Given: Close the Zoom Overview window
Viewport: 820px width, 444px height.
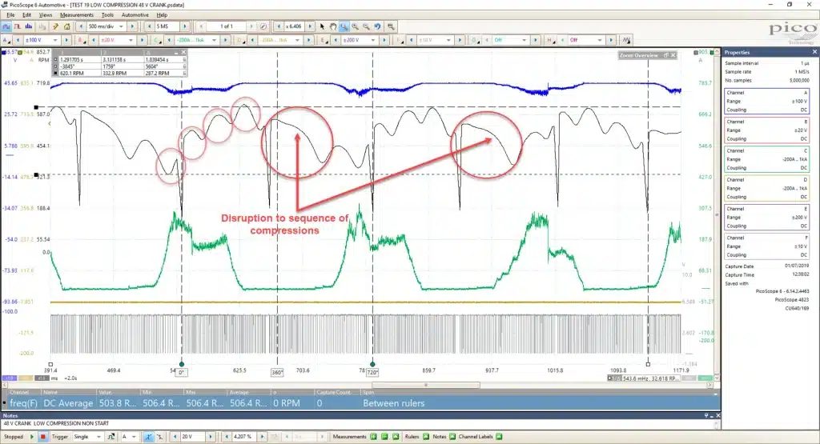Looking at the screenshot, I should click(x=673, y=55).
